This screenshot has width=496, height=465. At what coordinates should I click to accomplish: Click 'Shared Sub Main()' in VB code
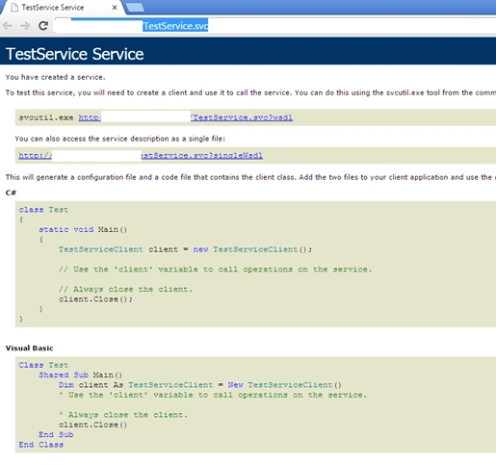[x=81, y=375]
